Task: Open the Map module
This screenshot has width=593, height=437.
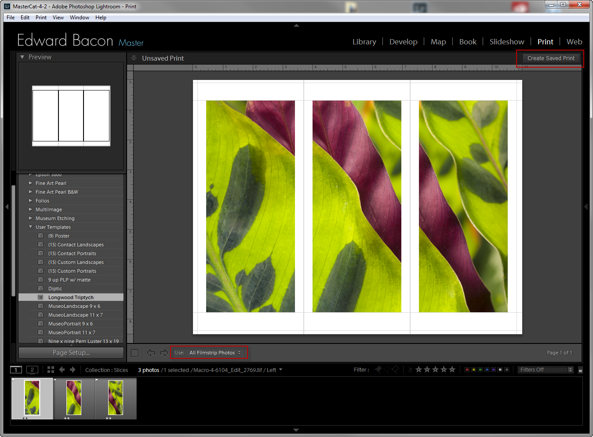Action: (438, 42)
